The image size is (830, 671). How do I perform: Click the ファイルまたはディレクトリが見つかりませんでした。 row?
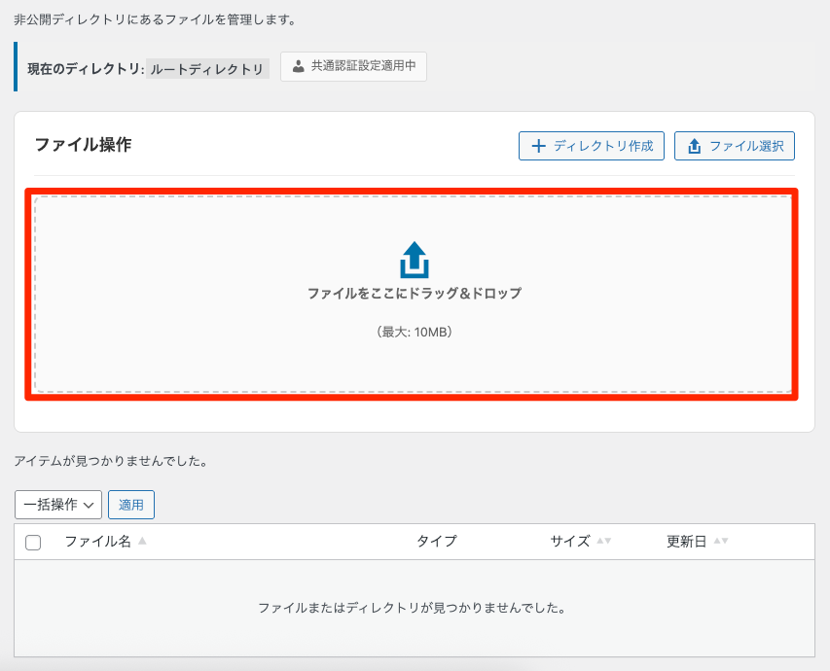coord(415,608)
